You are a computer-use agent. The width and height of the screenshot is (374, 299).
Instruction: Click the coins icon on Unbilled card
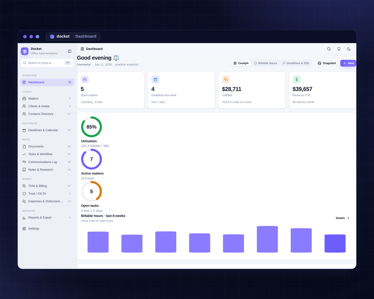(226, 79)
